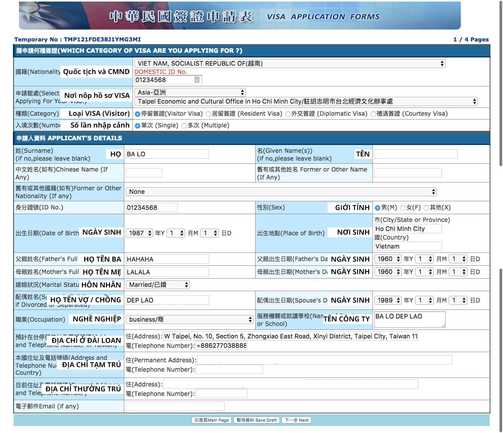Click the Email input field
Screen dimensions: 503x433
point(175,406)
